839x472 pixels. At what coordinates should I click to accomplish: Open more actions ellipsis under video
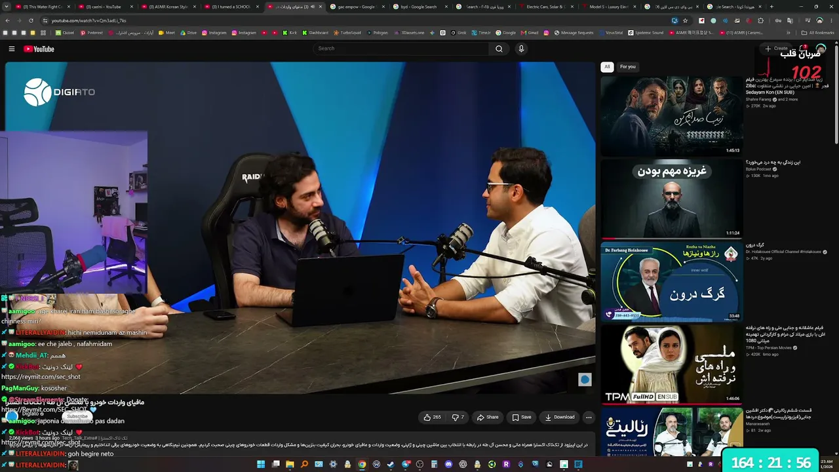tap(589, 417)
